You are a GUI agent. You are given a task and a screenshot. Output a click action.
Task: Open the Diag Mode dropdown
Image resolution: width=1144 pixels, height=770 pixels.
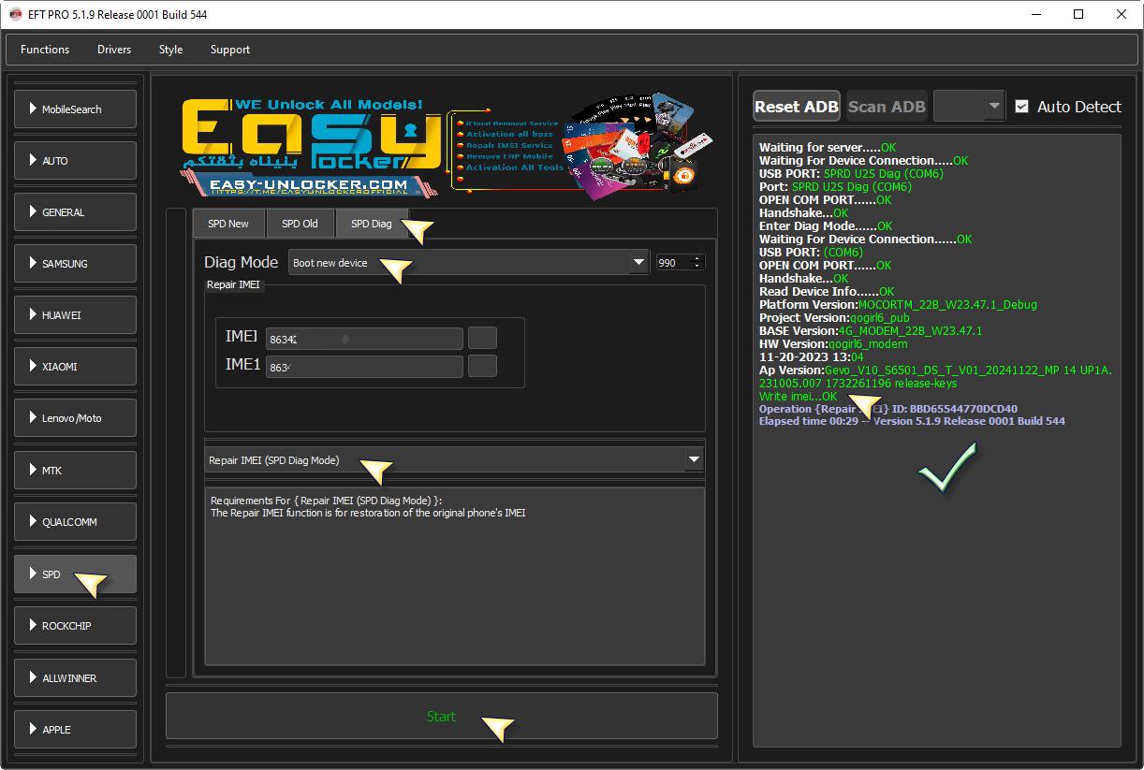coord(468,263)
